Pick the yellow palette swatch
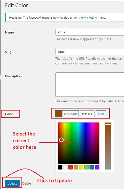The height and width of the screenshot is (189, 124). coord(81,167)
